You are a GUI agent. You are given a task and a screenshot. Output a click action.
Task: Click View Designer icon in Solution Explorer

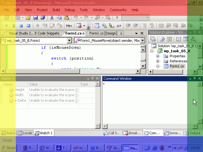click(x=186, y=39)
